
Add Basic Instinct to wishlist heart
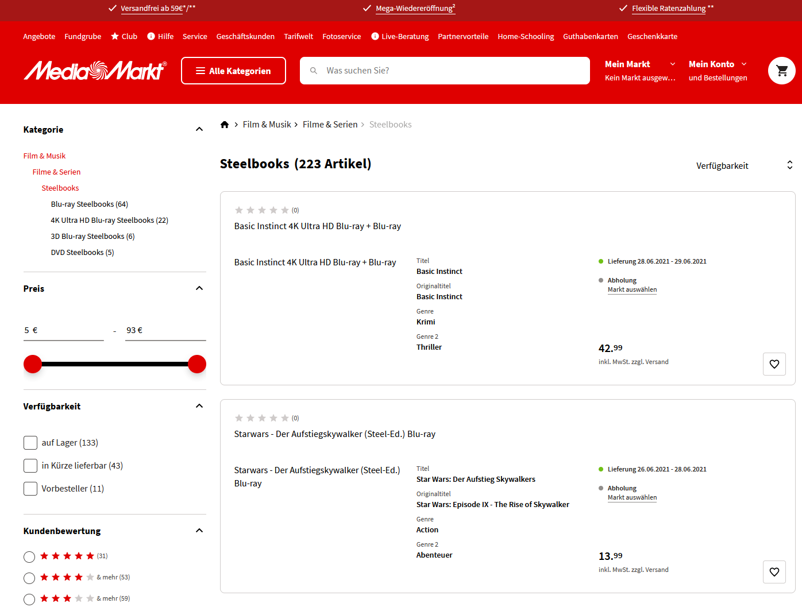click(x=774, y=364)
